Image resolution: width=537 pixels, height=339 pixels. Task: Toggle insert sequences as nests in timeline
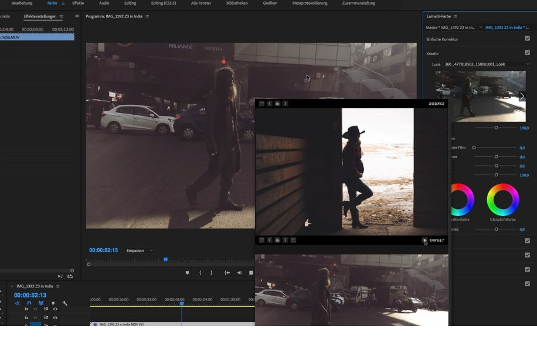pos(17,303)
